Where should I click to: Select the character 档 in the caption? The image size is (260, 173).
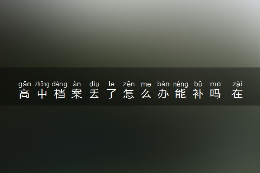tap(59, 94)
